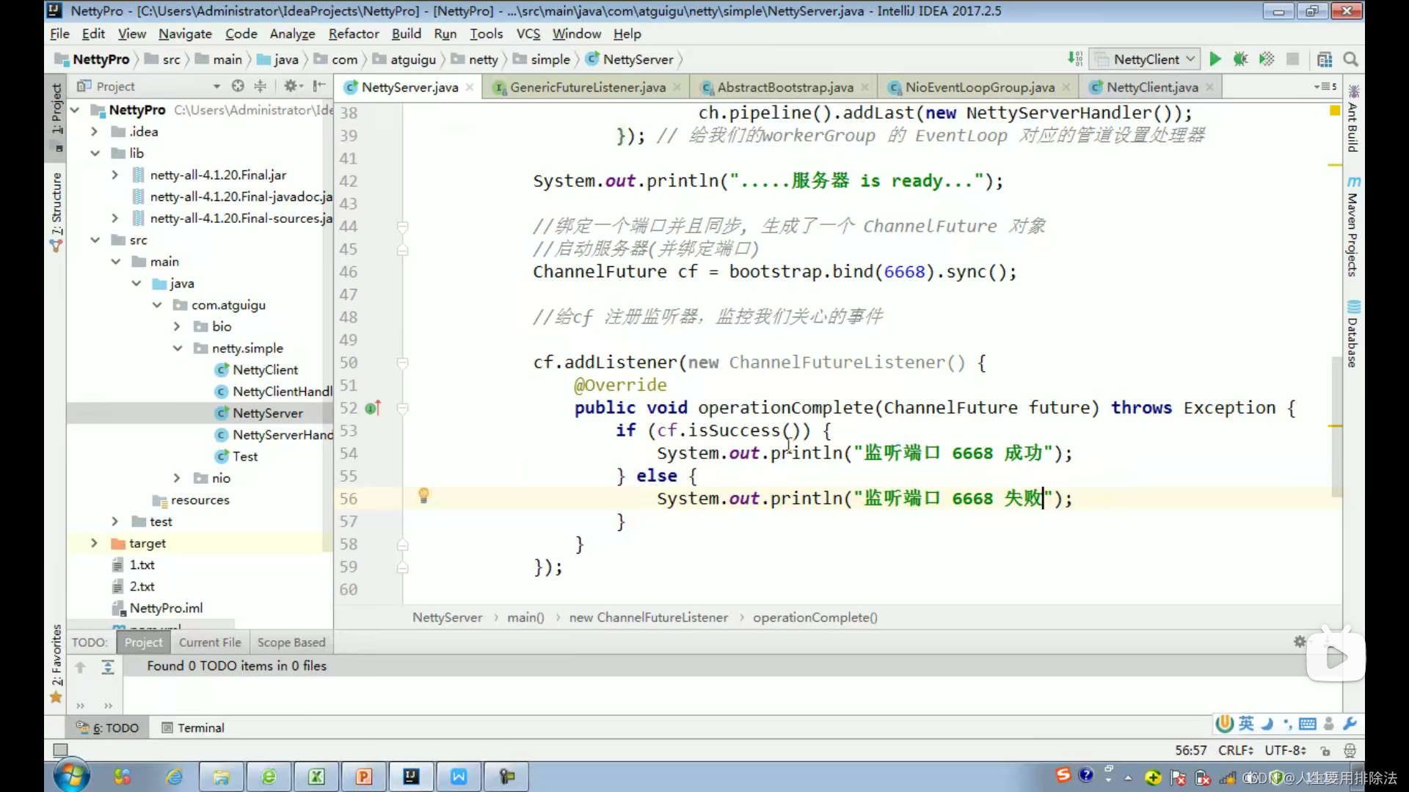This screenshot has width=1409, height=792.
Task: Open the Terminal tool window button
Action: (x=193, y=727)
